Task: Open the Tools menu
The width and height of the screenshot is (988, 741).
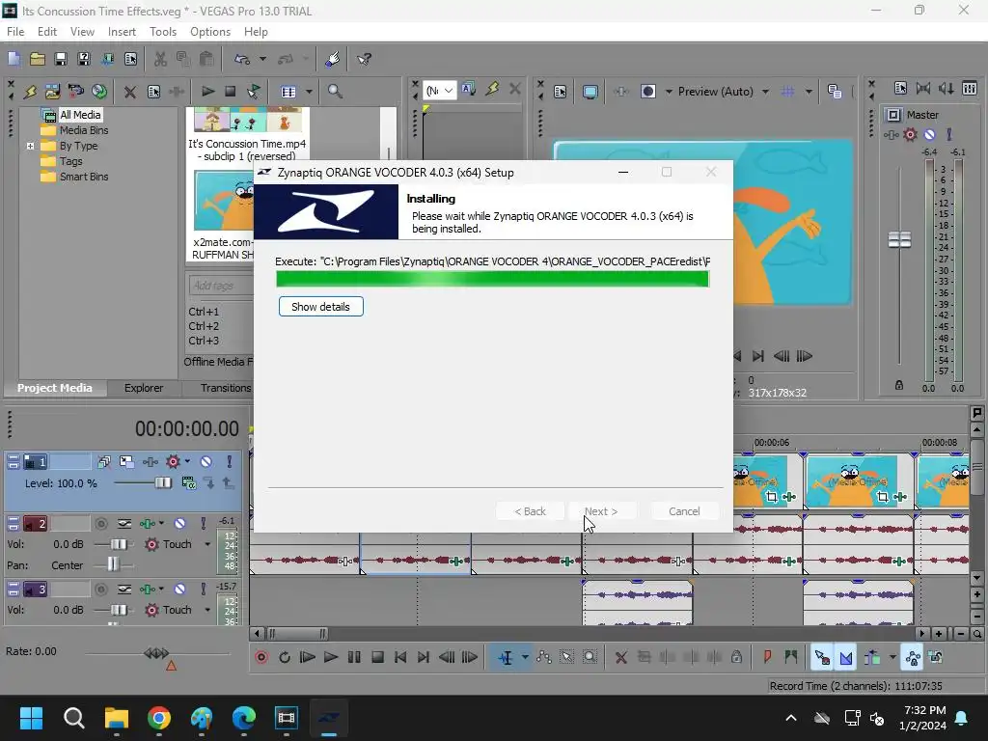Action: (x=162, y=32)
